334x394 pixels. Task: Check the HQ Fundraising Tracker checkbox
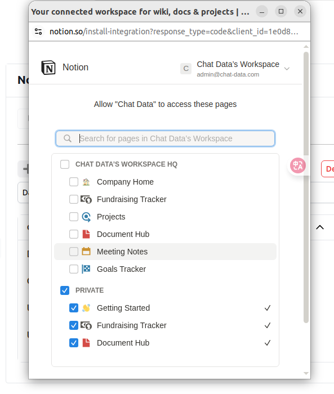[x=74, y=199]
